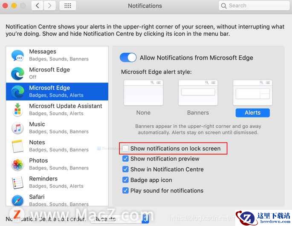This screenshot has width=292, height=226.
Task: Select the Messages list row
Action: pyautogui.click(x=57, y=55)
